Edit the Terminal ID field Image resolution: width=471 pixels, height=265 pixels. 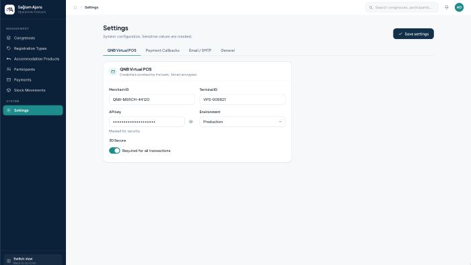242,100
